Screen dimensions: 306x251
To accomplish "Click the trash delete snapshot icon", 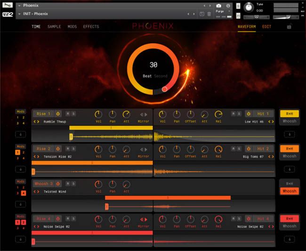I will tap(209, 14).
